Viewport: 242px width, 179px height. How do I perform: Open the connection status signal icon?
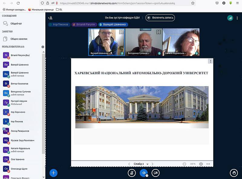230,18
